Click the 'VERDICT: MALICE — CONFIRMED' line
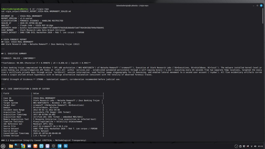 click(x=18, y=58)
